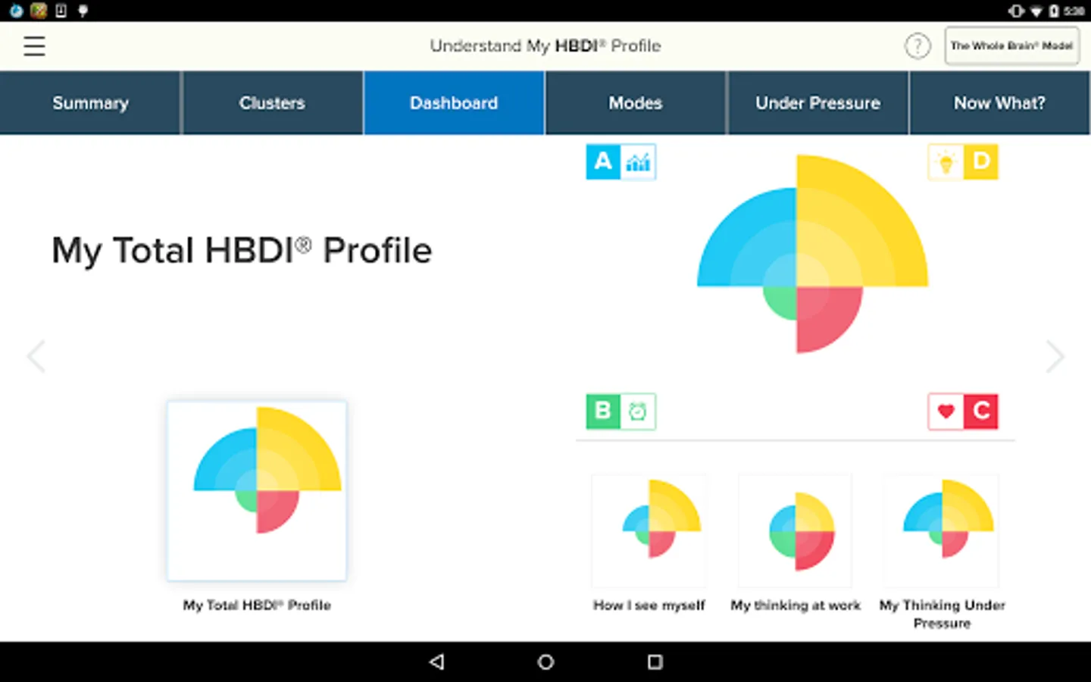Switch to the Summary tab
Viewport: 1091px width, 682px height.
coord(90,103)
